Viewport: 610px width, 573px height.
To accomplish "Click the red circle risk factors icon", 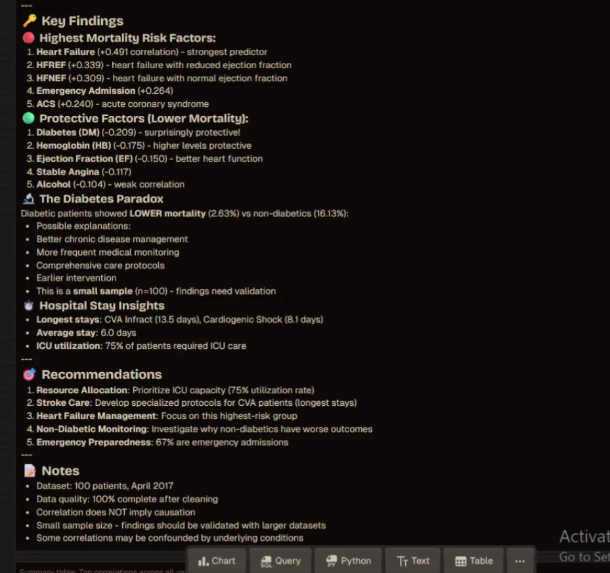I will point(28,37).
